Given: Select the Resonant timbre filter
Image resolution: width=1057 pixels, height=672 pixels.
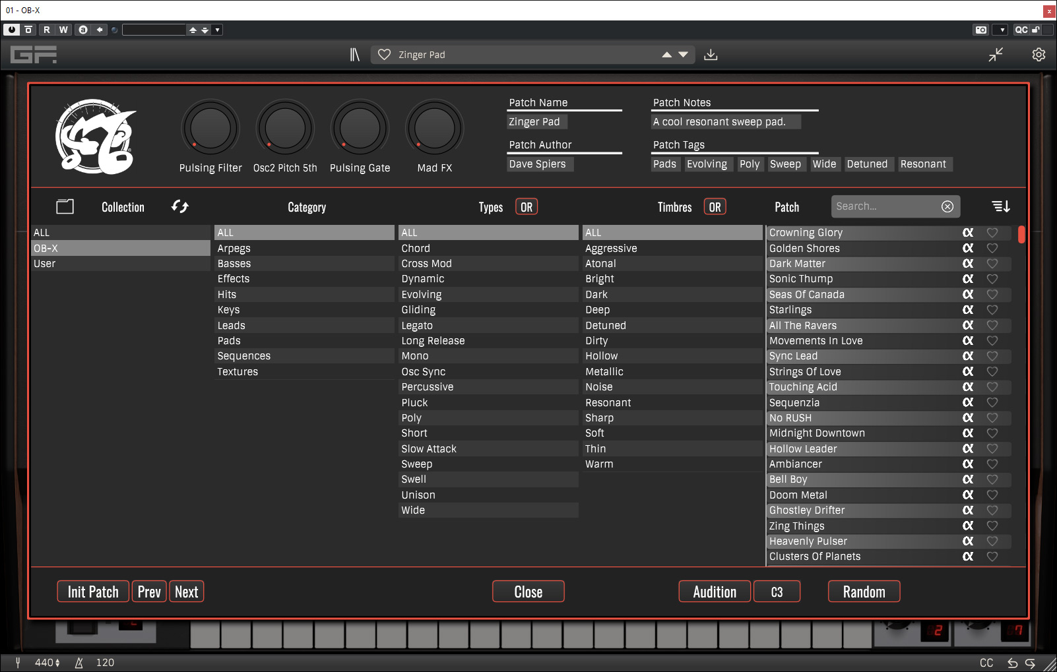Looking at the screenshot, I should [608, 402].
